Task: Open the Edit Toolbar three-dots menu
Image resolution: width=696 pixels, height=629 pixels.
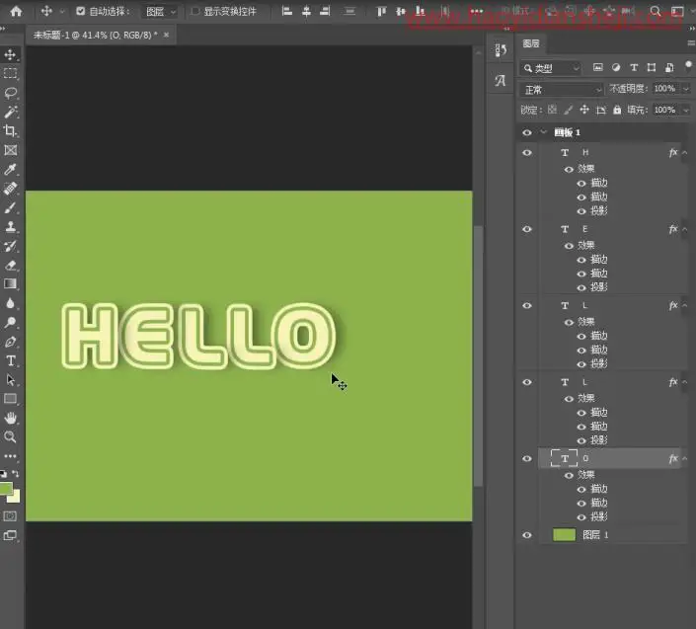Action: 10,456
